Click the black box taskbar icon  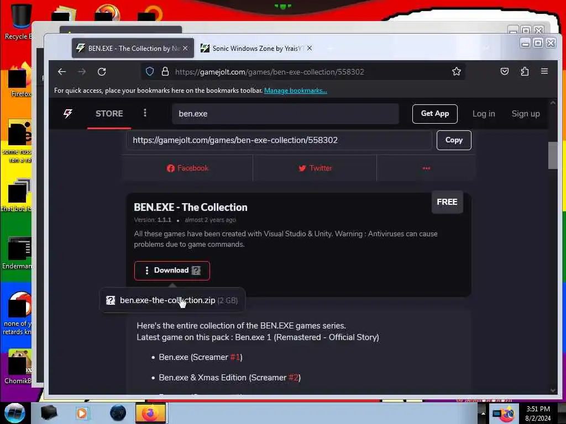(x=49, y=413)
